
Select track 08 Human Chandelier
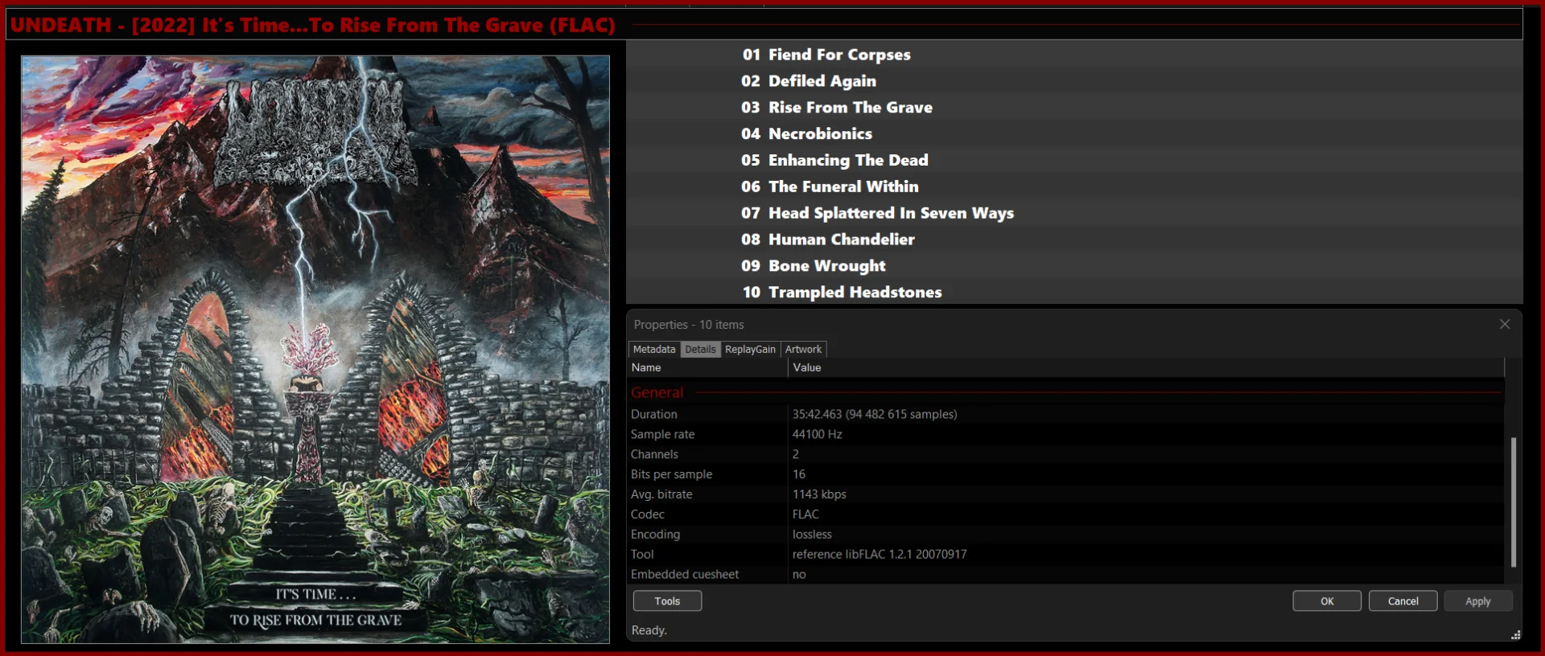1074,240
